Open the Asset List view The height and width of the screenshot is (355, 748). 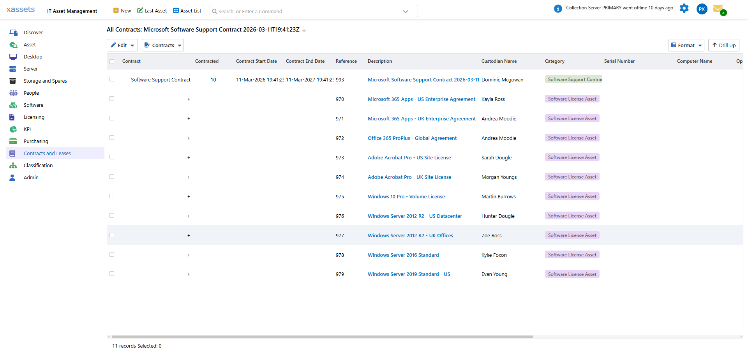click(187, 11)
